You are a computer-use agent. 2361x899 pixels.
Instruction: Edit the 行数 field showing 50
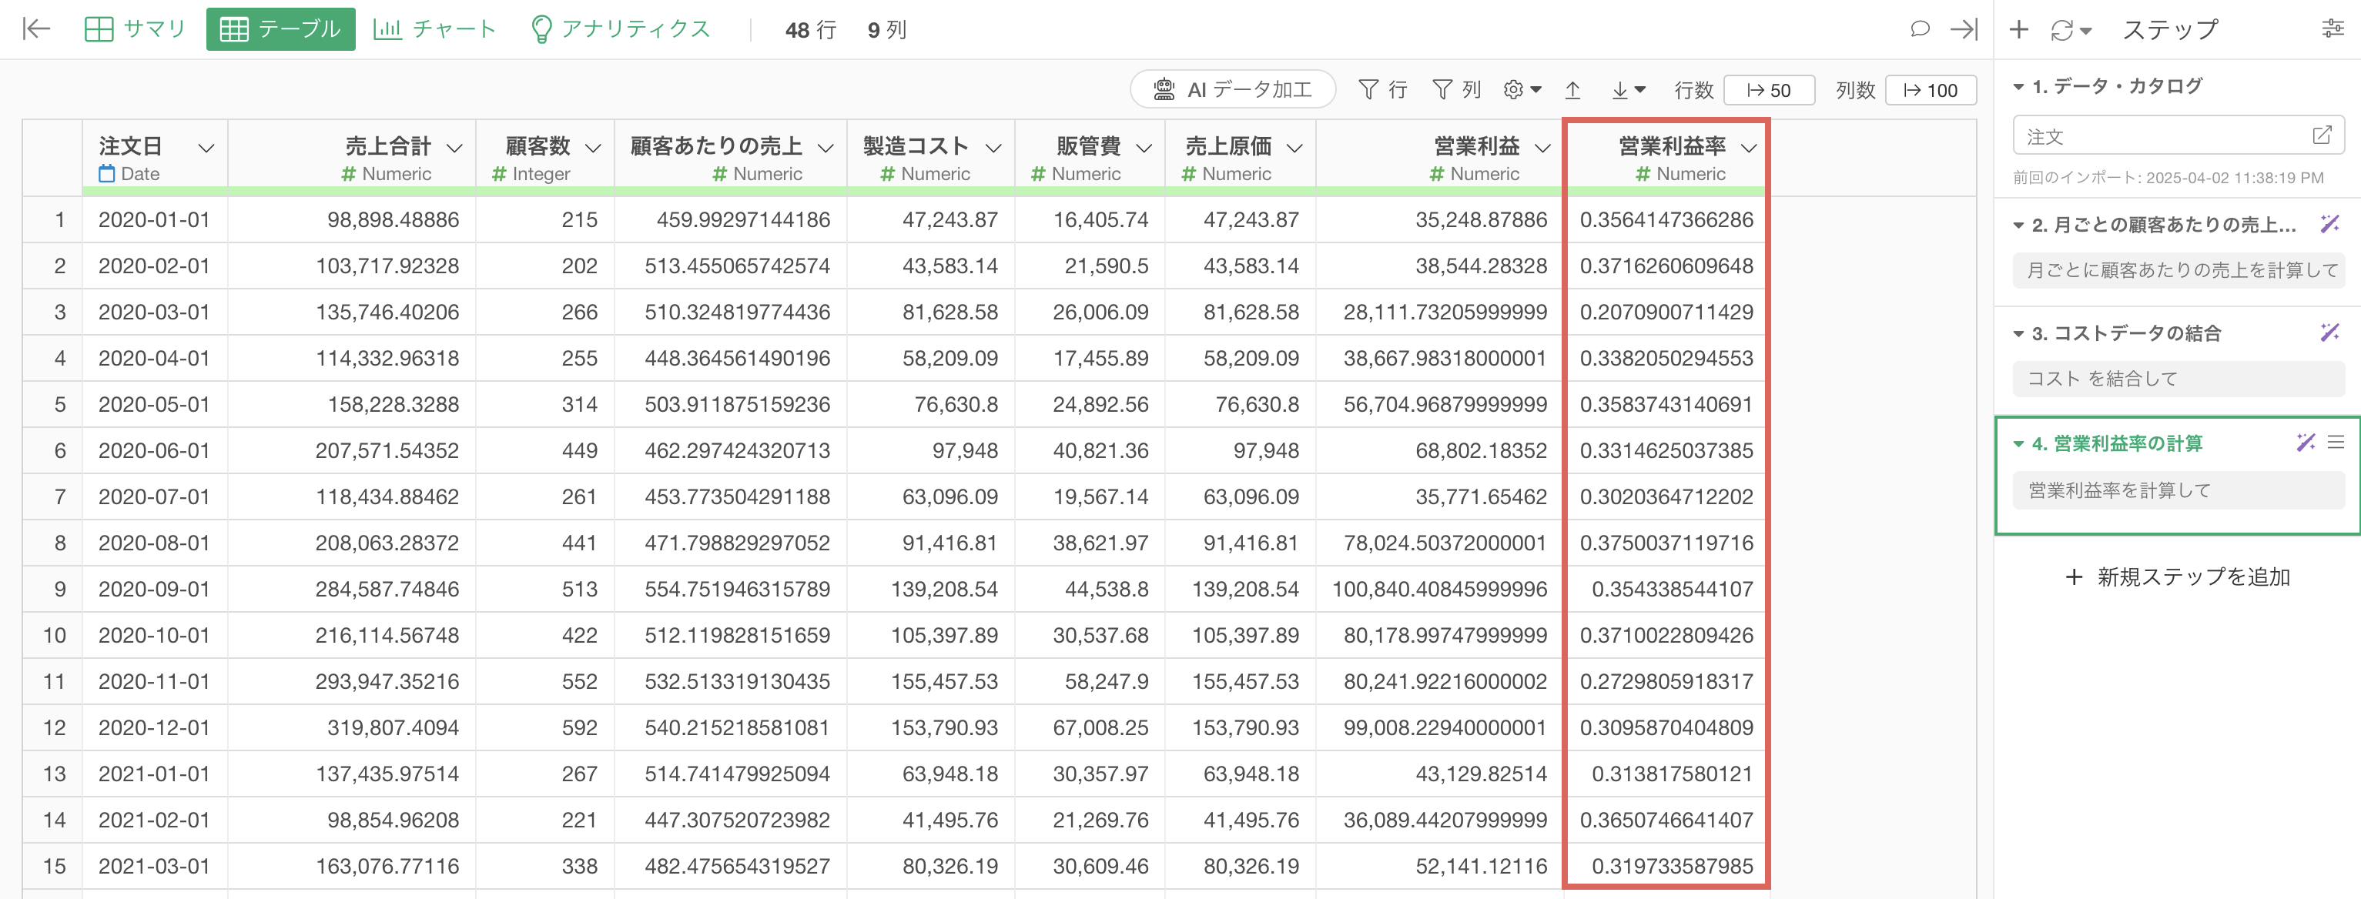coord(1769,90)
